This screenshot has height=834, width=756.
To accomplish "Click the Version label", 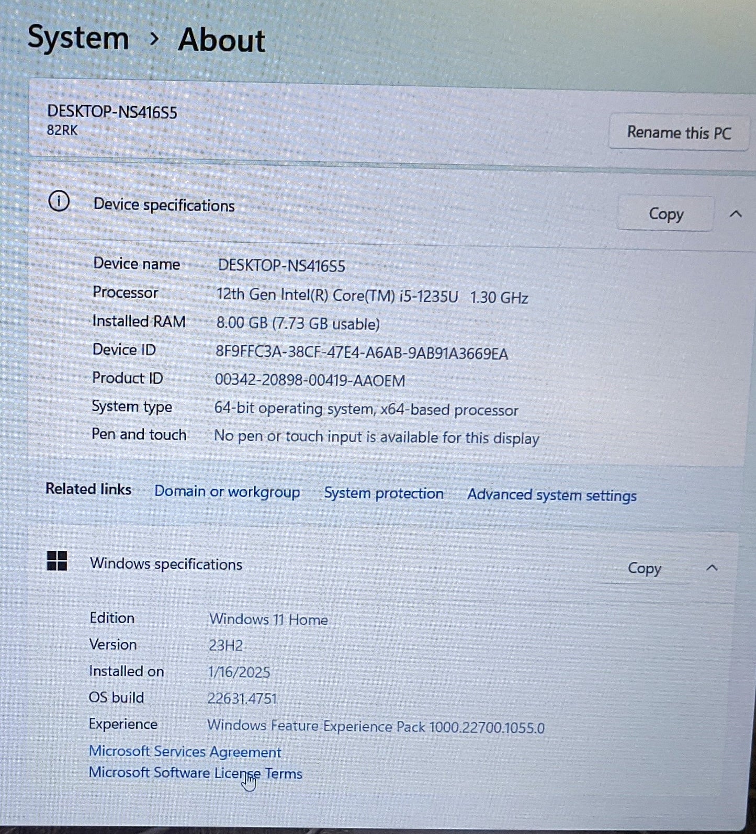I will tap(113, 645).
